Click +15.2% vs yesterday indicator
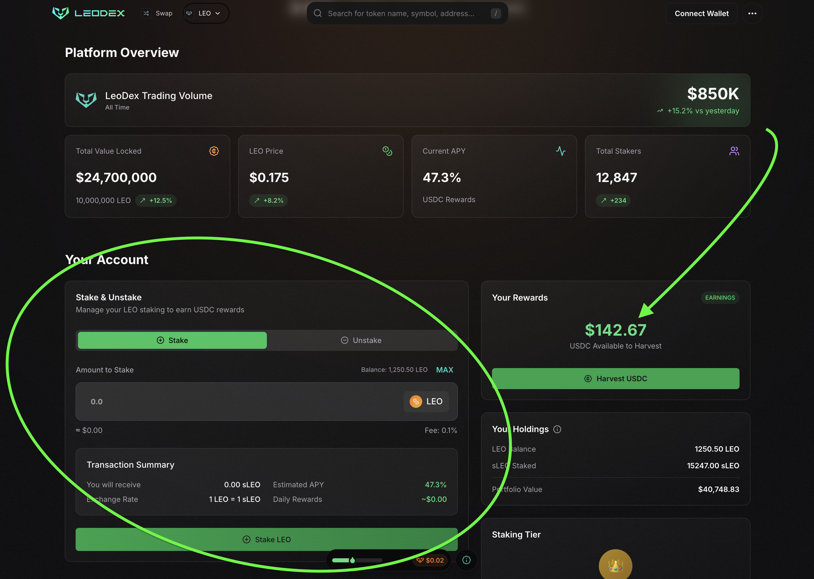Screen dimensions: 814x579 (x=698, y=111)
